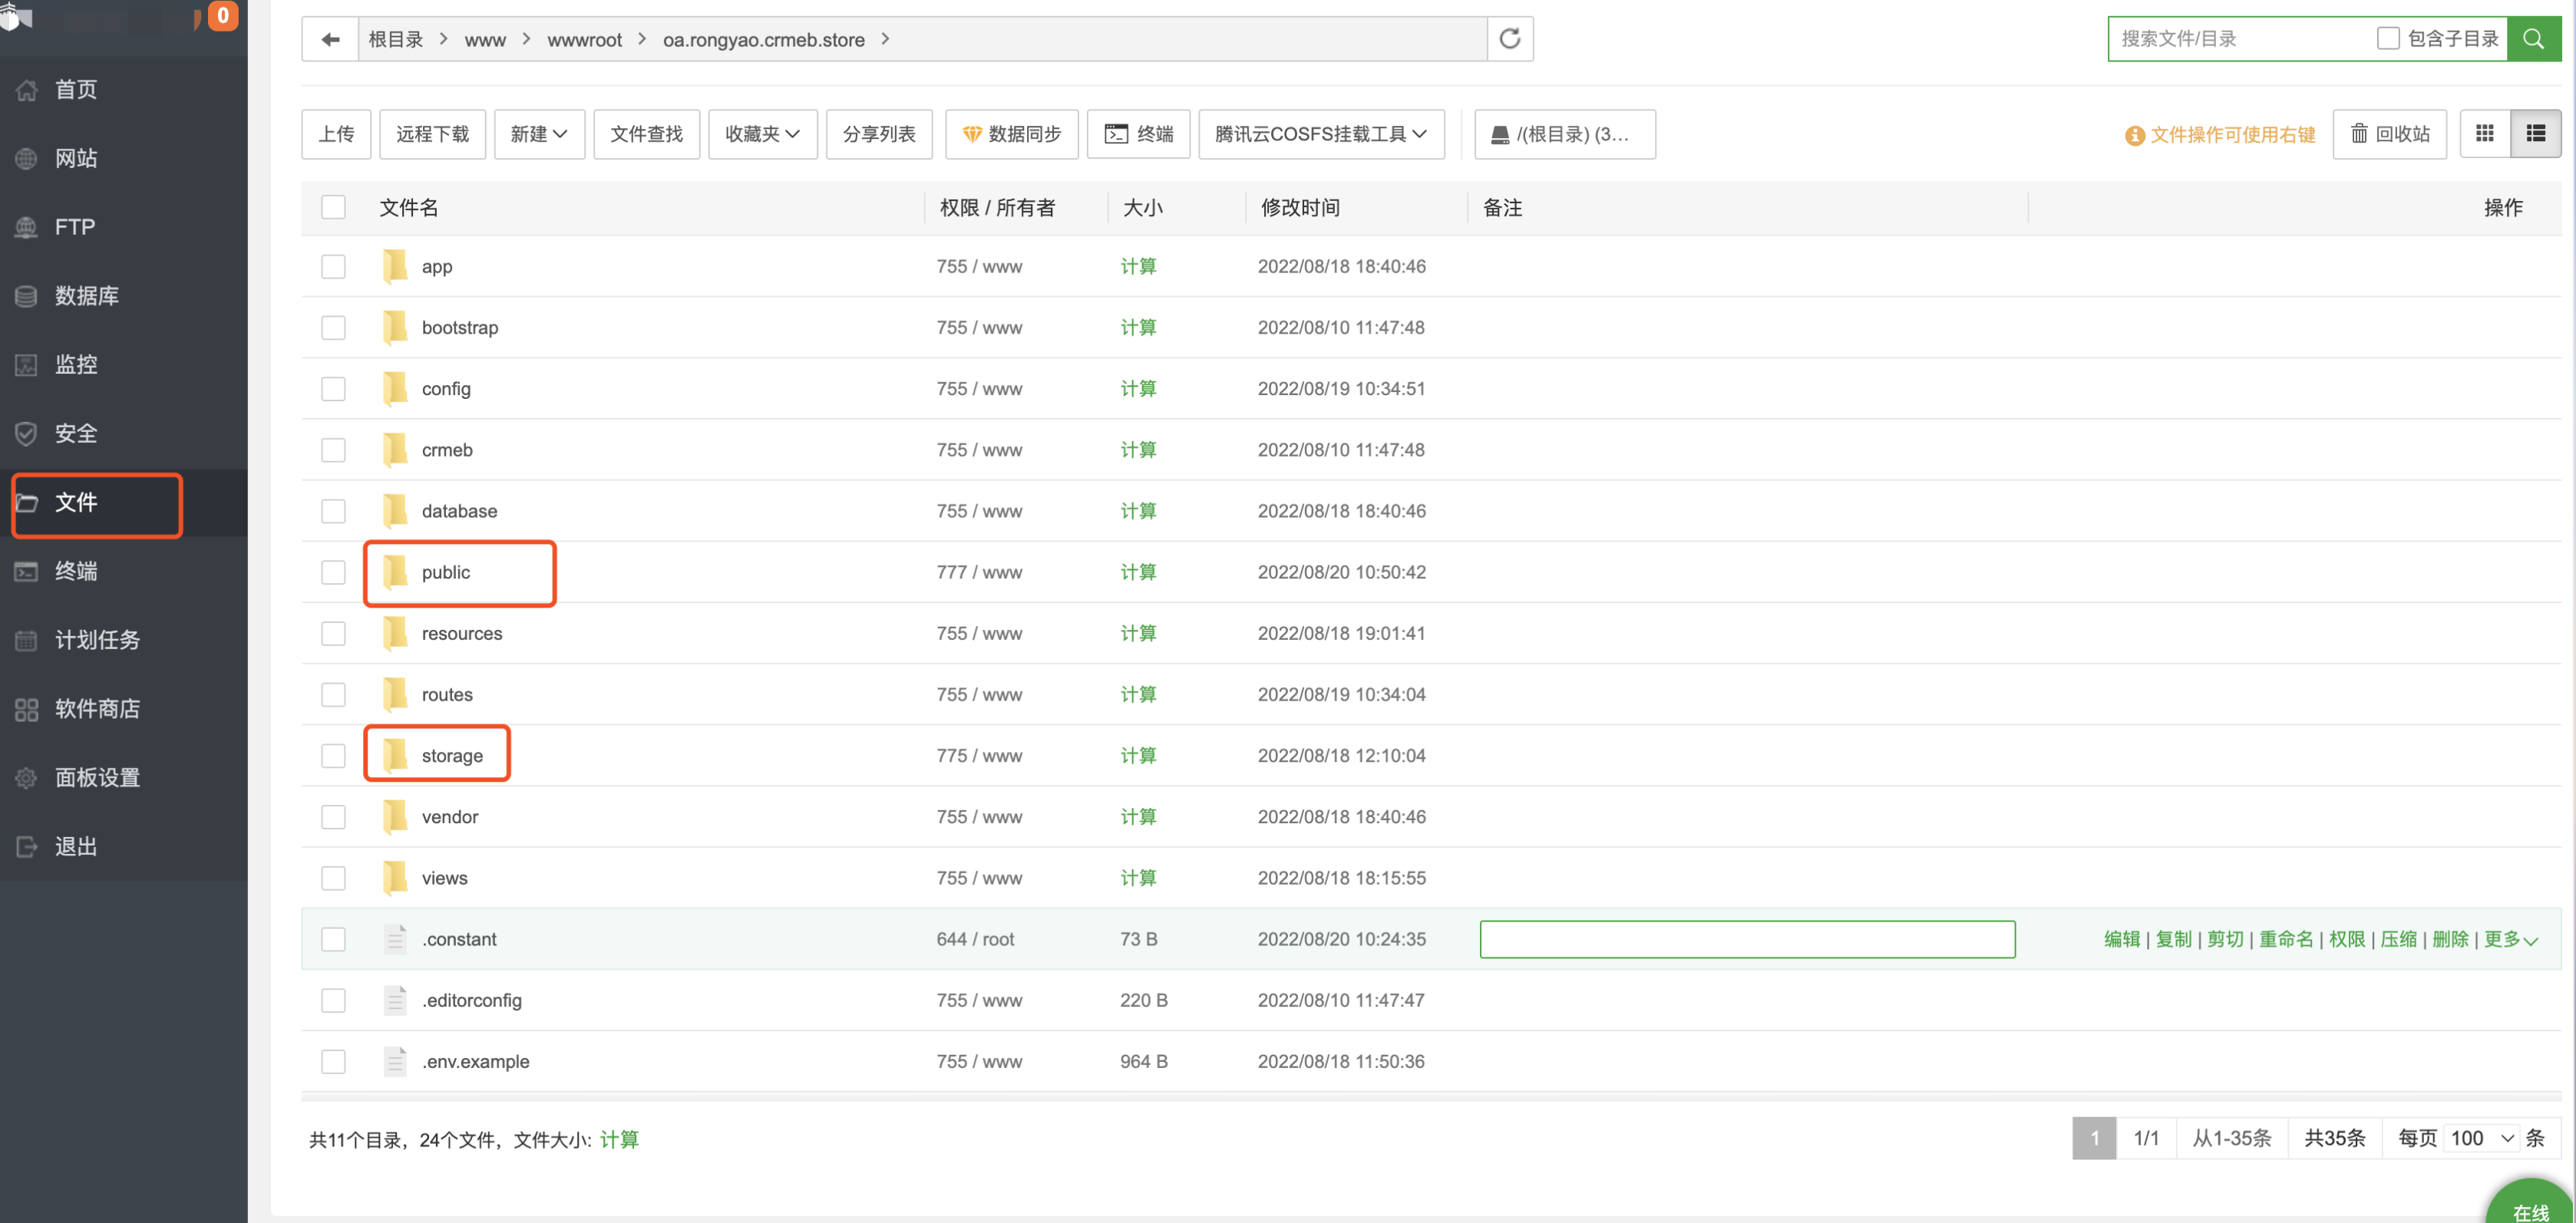Image resolution: width=2576 pixels, height=1223 pixels.
Task: Check the app folder checkbox
Action: click(x=333, y=267)
